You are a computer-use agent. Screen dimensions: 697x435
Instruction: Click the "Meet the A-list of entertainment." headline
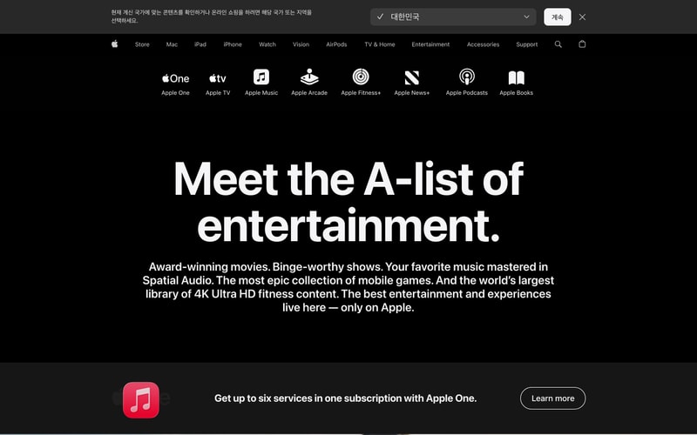pyautogui.click(x=348, y=202)
